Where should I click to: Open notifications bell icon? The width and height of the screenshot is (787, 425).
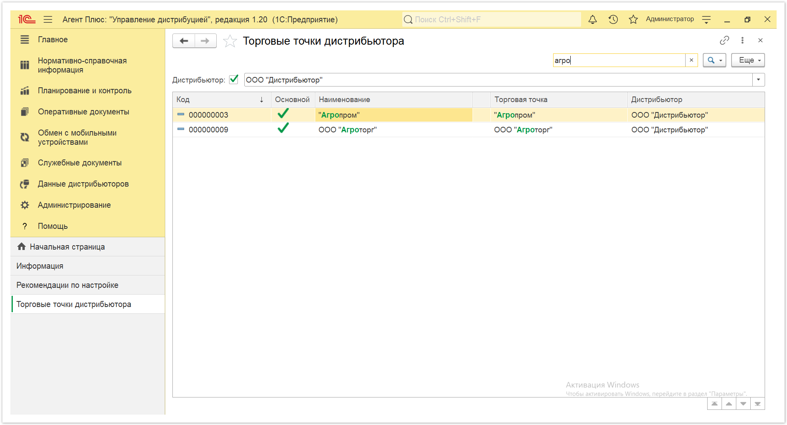[x=593, y=19]
